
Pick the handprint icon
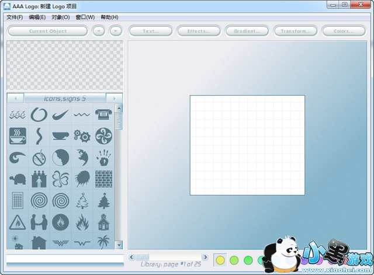(103, 158)
